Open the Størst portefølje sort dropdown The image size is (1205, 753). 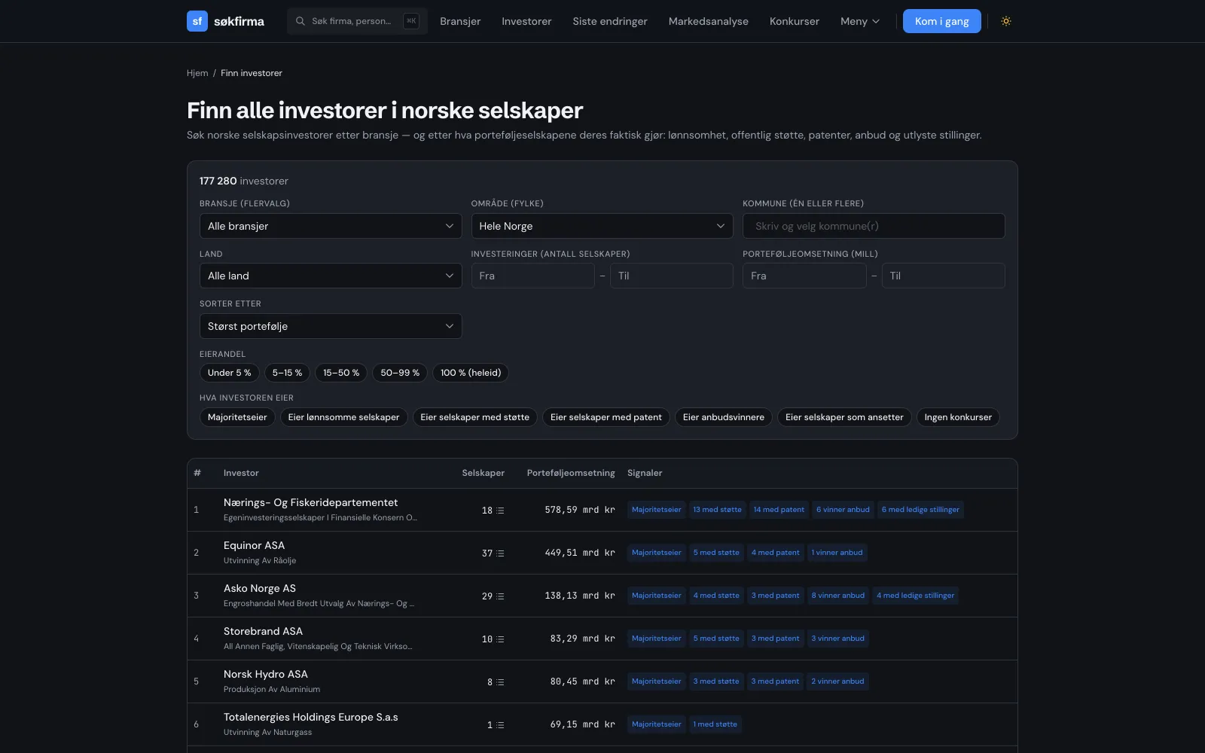pos(331,326)
